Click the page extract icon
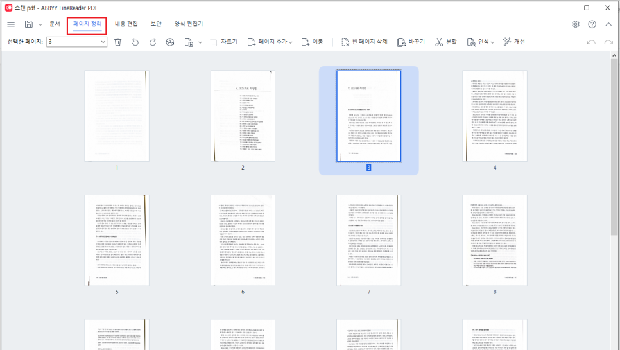This screenshot has height=350, width=620. (189, 42)
